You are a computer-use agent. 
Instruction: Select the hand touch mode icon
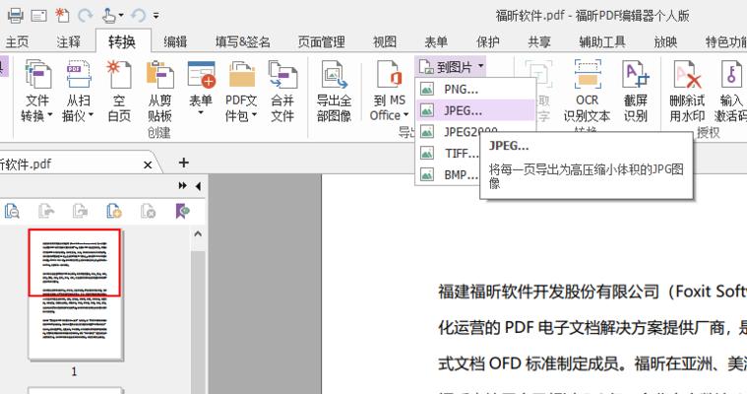(109, 16)
